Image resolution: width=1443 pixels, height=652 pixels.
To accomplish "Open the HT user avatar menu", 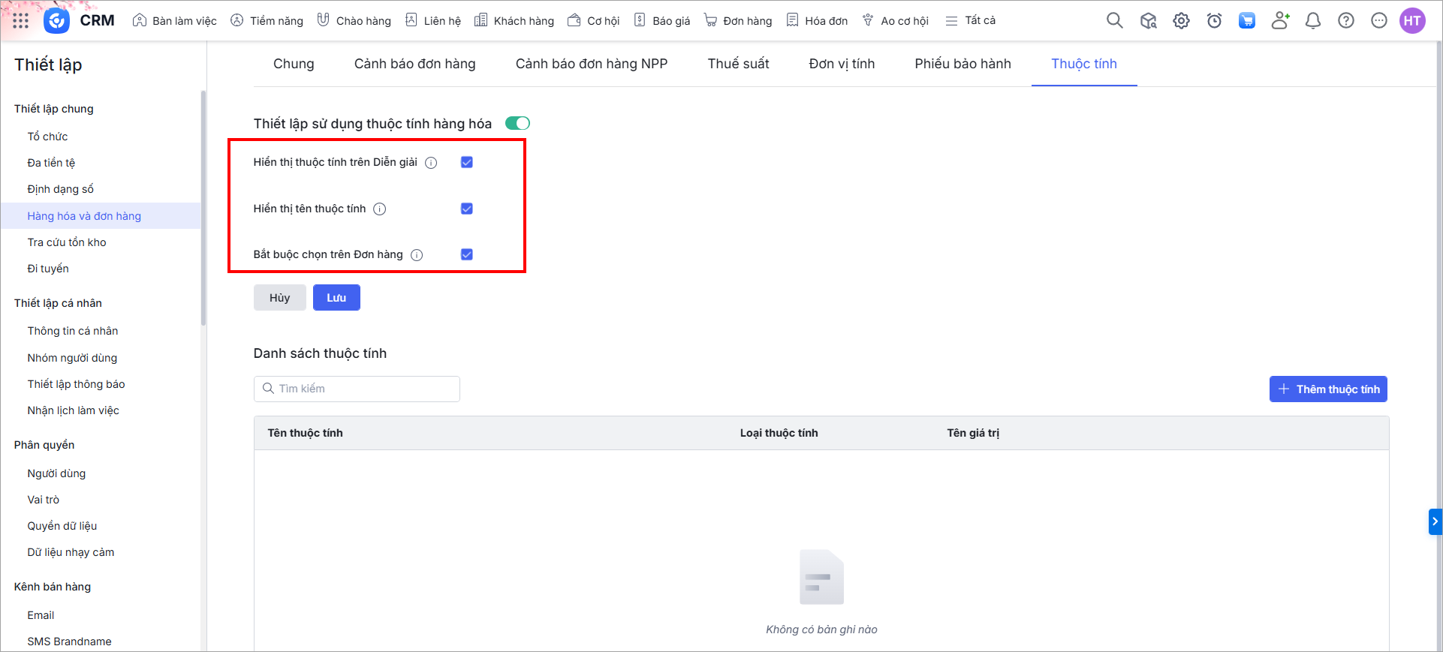I will click(x=1411, y=21).
